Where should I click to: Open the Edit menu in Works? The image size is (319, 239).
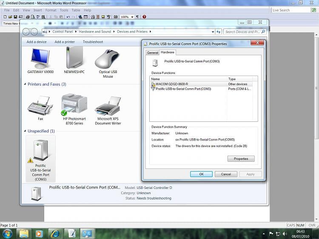point(16,10)
